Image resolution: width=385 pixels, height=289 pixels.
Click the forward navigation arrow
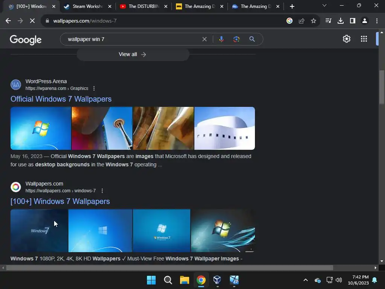point(20,21)
